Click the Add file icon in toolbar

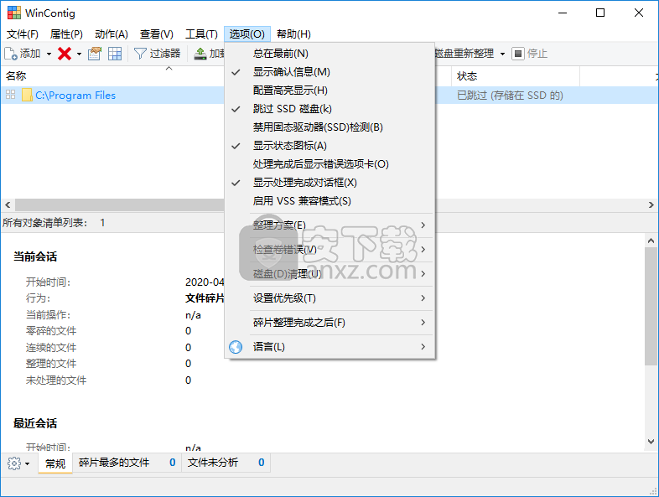click(x=11, y=54)
